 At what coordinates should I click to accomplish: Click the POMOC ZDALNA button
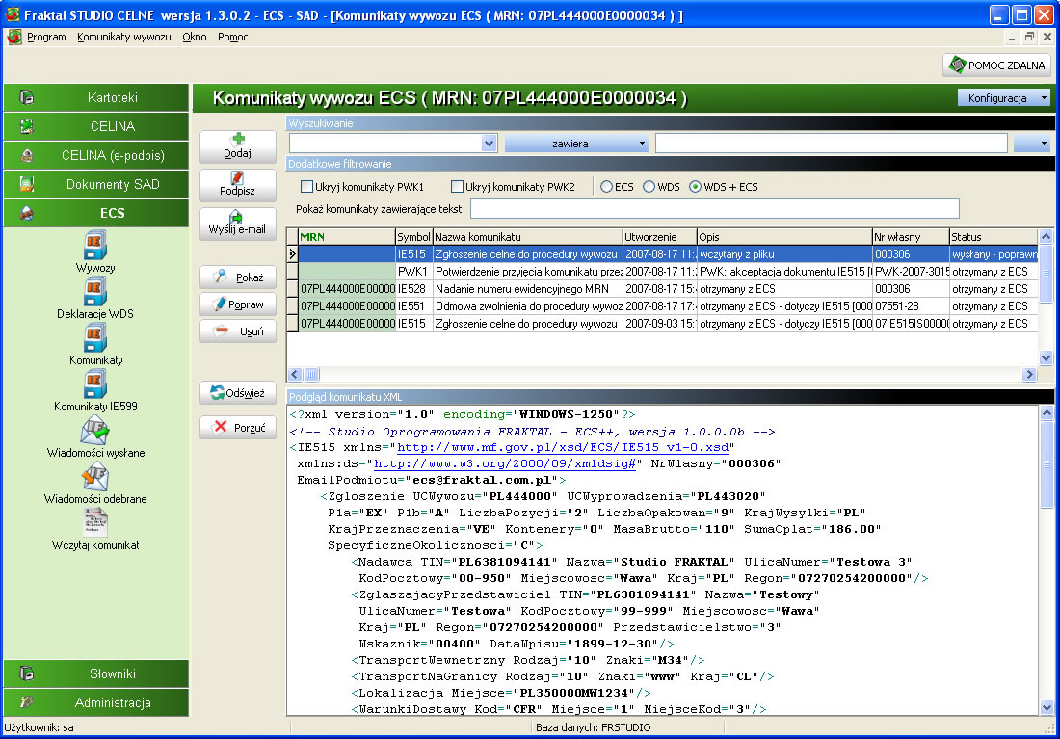(x=997, y=65)
